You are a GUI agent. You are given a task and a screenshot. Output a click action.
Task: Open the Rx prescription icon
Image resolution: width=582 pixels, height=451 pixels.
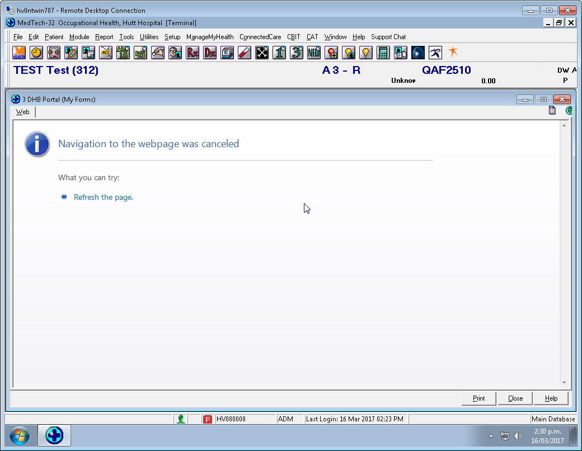click(x=193, y=53)
